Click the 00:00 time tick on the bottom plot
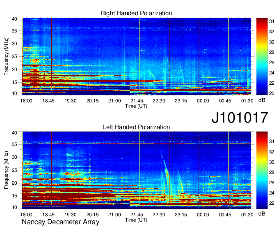The image size is (279, 227). (203, 215)
